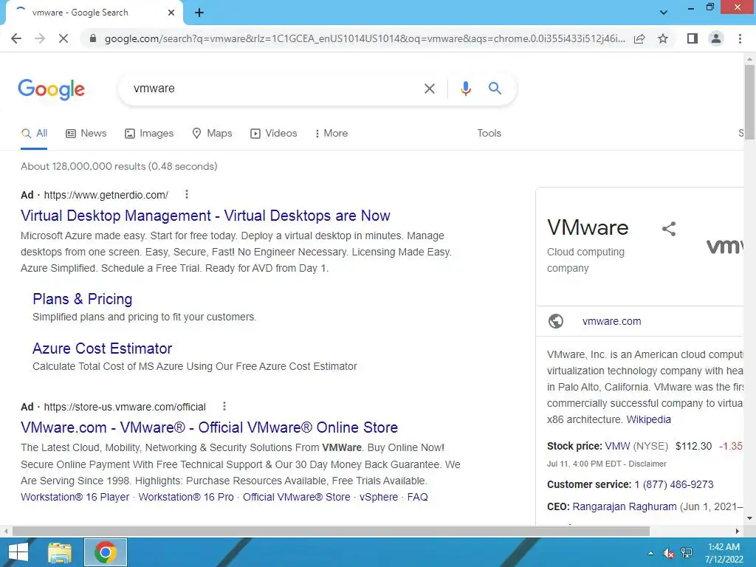Screen dimensions: 756x567
Task: Open the FAQ sitelink
Action: [x=418, y=497]
